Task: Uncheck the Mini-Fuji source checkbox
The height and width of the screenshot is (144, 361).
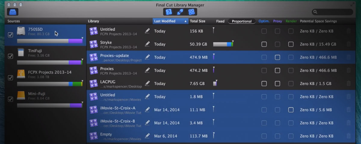Action: pyautogui.click(x=10, y=99)
